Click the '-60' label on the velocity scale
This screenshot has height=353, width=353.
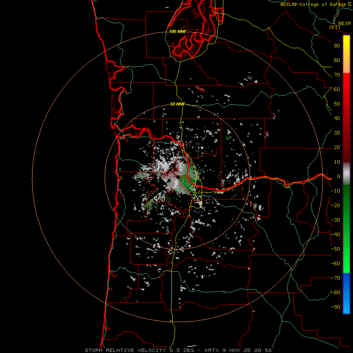pyautogui.click(x=335, y=264)
